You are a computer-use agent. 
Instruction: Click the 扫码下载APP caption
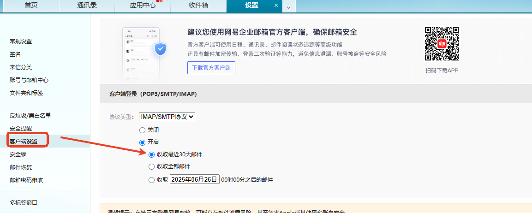442,71
